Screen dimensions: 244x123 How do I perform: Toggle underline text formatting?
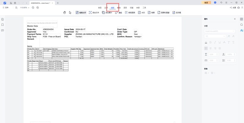coord(220,42)
